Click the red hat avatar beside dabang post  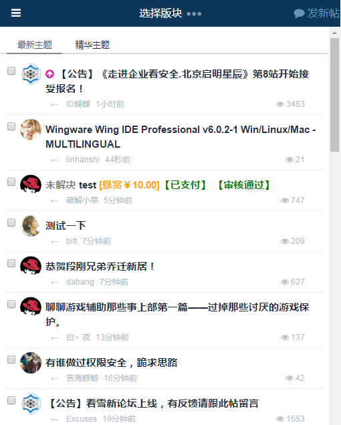[x=31, y=266]
